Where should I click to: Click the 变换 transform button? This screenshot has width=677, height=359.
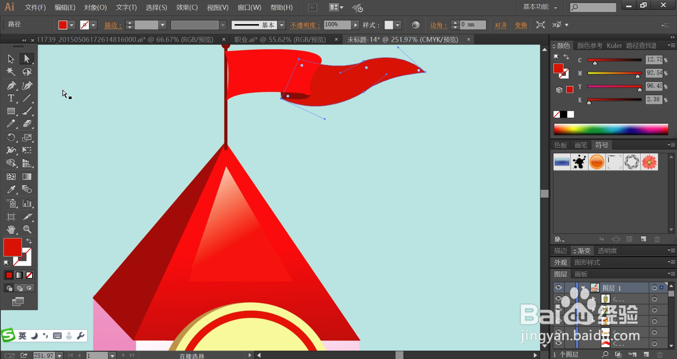pyautogui.click(x=521, y=25)
